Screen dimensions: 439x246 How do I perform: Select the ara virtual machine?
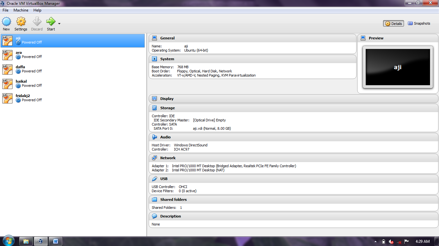pyautogui.click(x=73, y=55)
